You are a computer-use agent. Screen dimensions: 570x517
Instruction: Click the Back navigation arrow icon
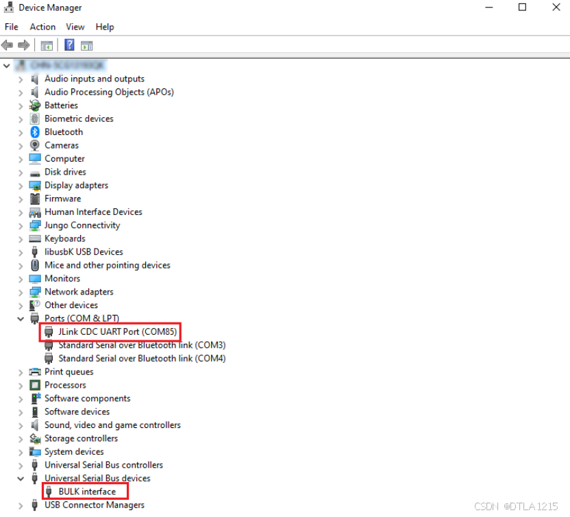(x=8, y=45)
